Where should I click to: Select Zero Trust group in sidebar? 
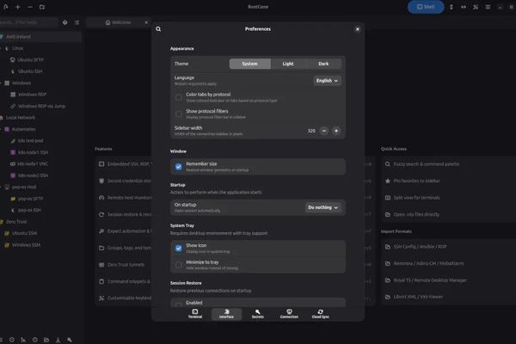[x=16, y=222]
